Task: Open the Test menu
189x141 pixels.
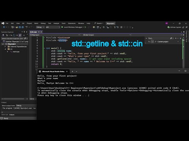Action: point(50,23)
